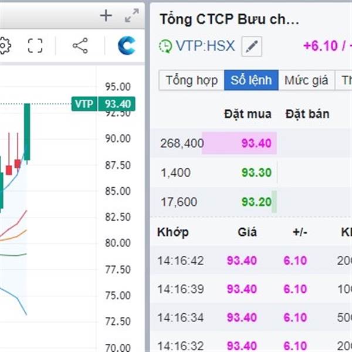Click the 72.50 price axis label
This screenshot has width=352, height=352.
point(118,321)
